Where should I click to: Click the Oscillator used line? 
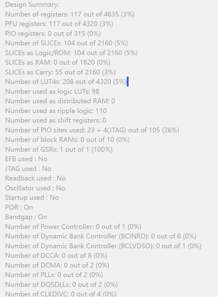[35, 188]
